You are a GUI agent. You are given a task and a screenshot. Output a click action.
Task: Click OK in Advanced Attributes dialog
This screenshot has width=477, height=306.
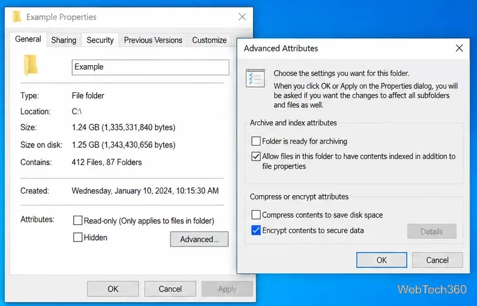pyautogui.click(x=382, y=260)
